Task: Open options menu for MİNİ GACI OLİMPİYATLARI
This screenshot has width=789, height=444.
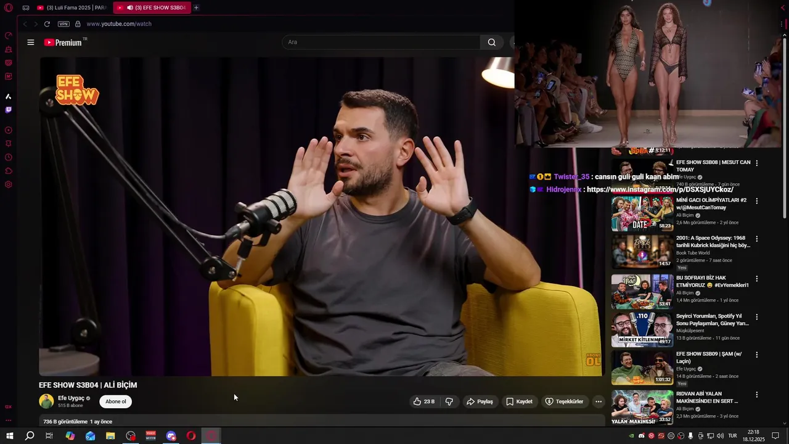Action: (x=757, y=201)
